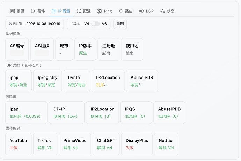Click IPinfo ISP type 家宽/商业
The image size is (241, 161).
(x=77, y=81)
